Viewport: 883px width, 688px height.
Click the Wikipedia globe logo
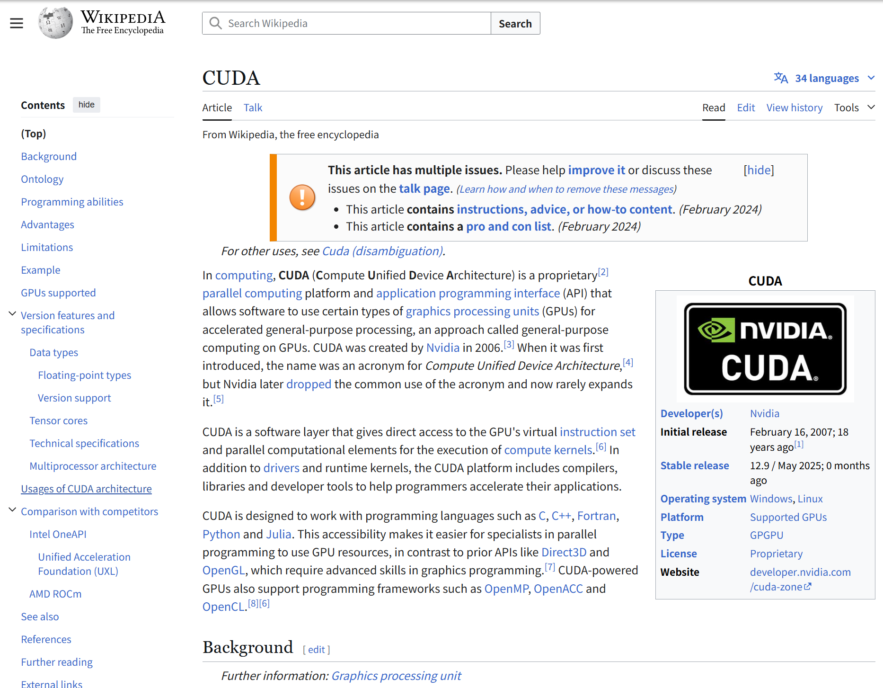(55, 23)
